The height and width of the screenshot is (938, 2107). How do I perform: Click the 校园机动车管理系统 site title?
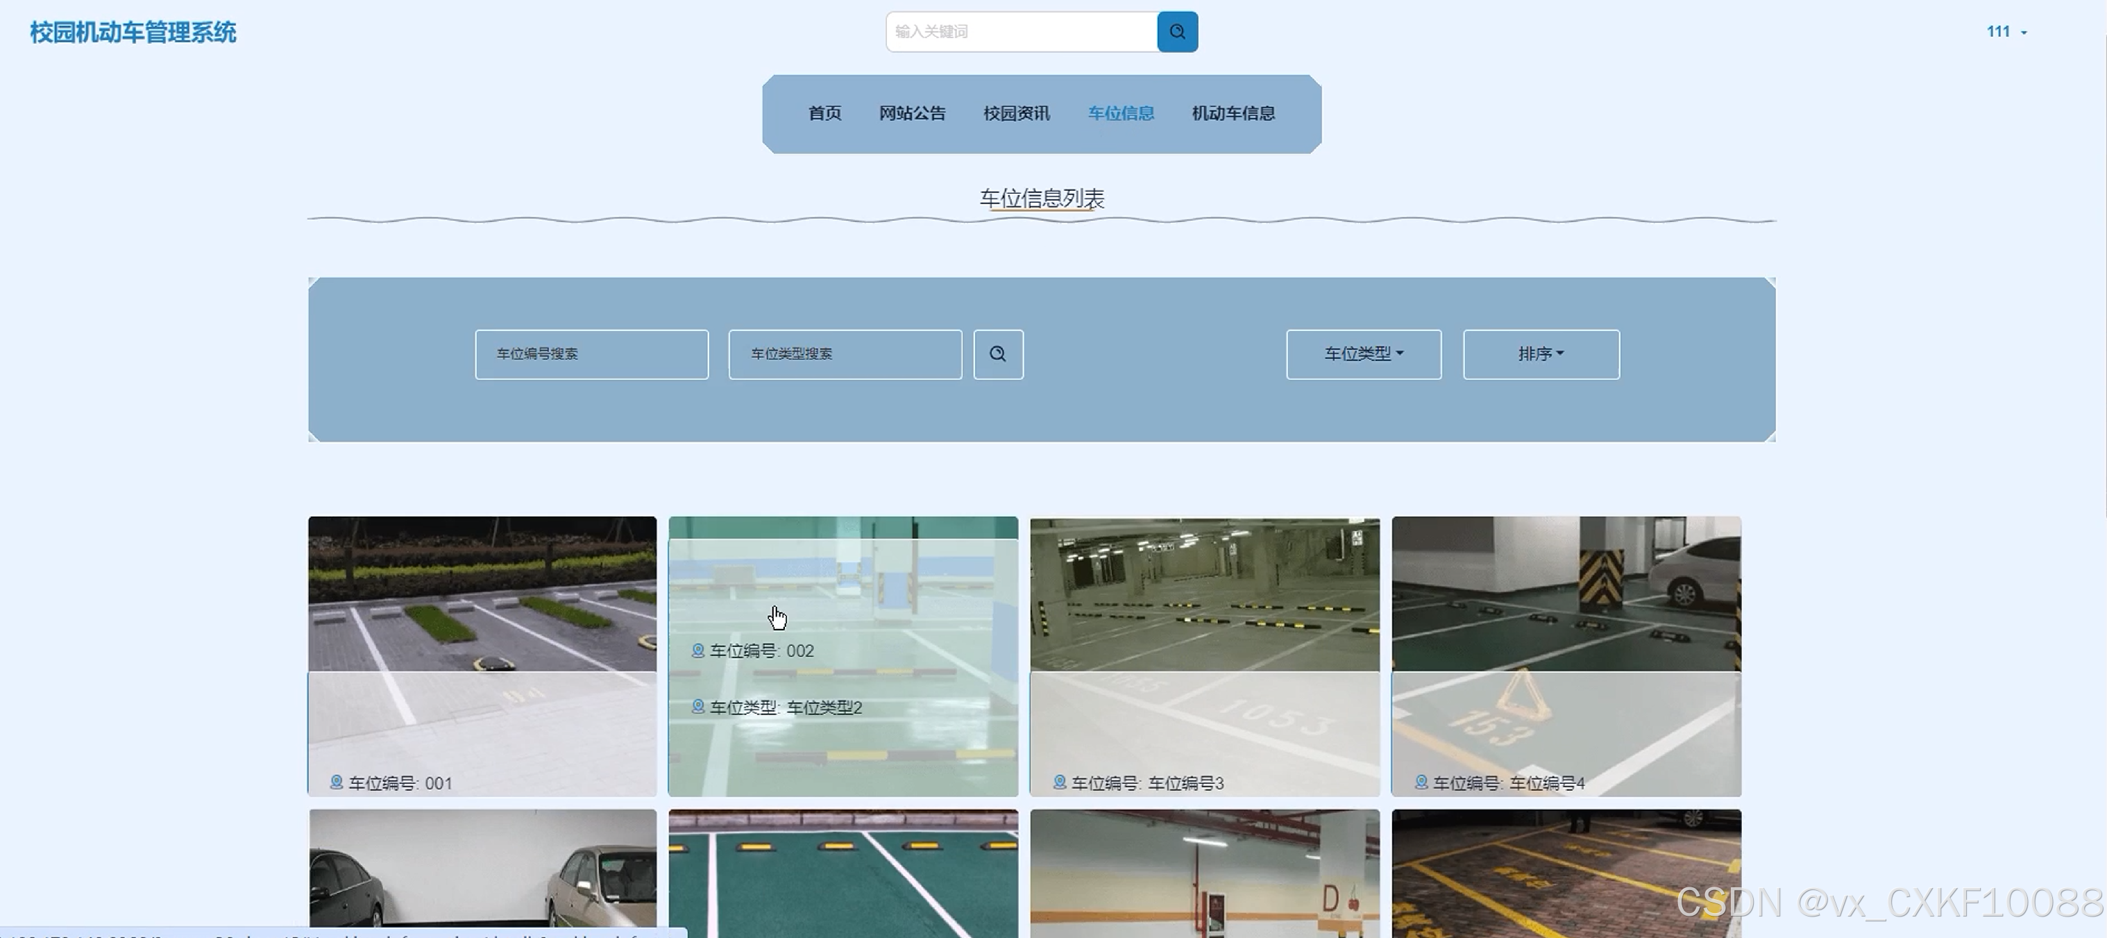(x=133, y=33)
